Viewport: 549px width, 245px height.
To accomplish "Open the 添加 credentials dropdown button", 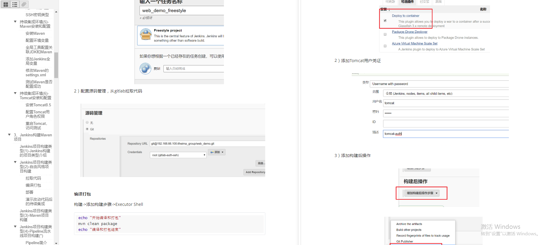I will (x=217, y=152).
